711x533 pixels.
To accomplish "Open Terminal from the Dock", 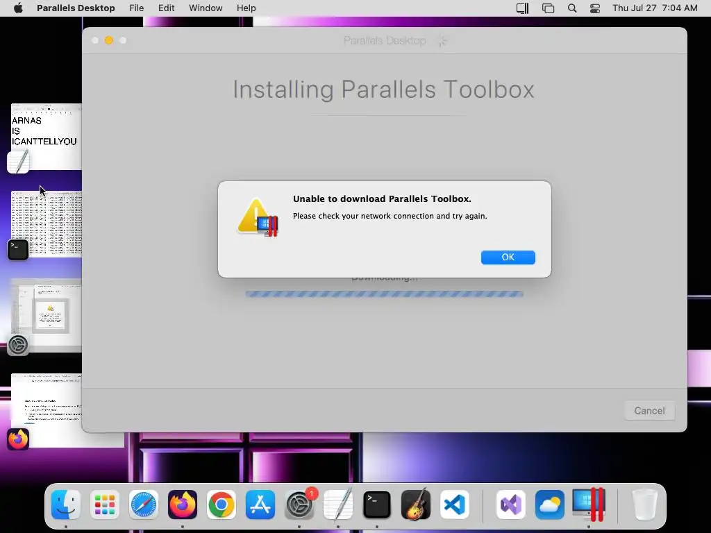I will (x=377, y=505).
